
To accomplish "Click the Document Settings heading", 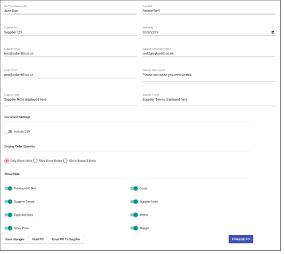I will point(17,117).
